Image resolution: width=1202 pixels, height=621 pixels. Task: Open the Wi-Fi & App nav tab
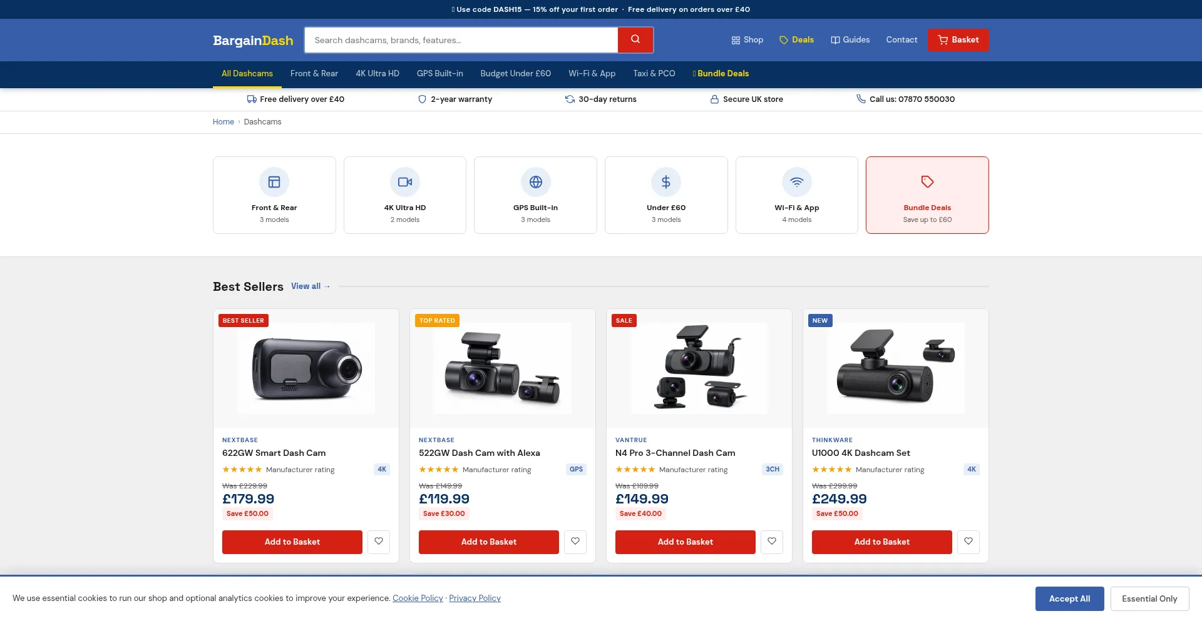click(x=592, y=74)
